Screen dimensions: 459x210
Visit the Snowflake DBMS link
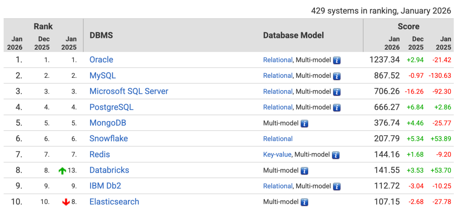108,139
